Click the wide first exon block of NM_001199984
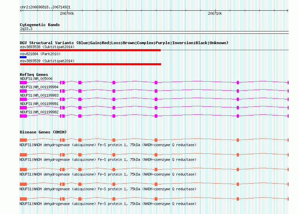 23,91
